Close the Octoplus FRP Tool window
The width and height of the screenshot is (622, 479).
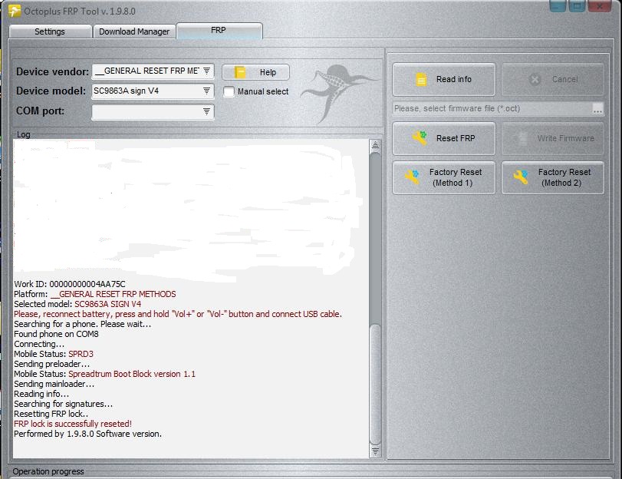[600, 6]
